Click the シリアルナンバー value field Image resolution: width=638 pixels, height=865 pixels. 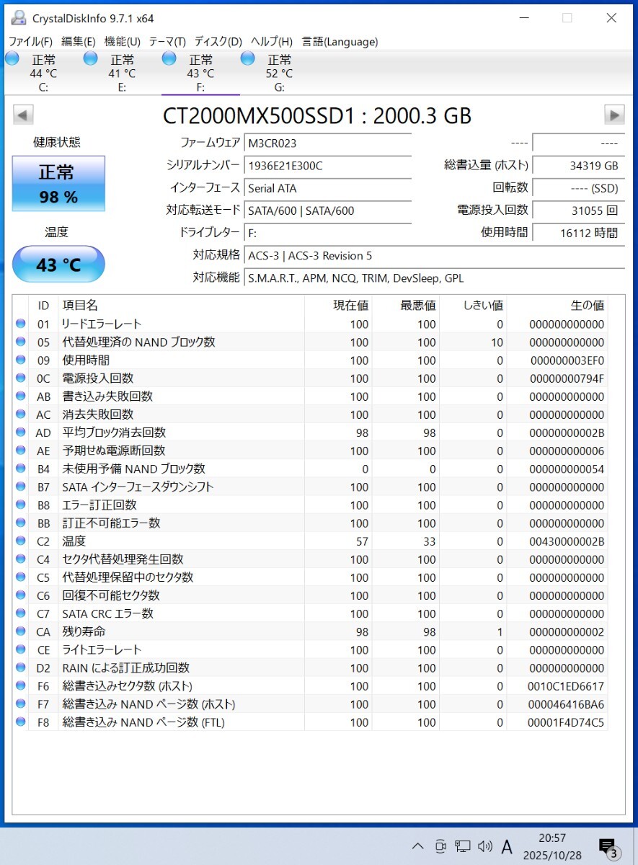(328, 166)
